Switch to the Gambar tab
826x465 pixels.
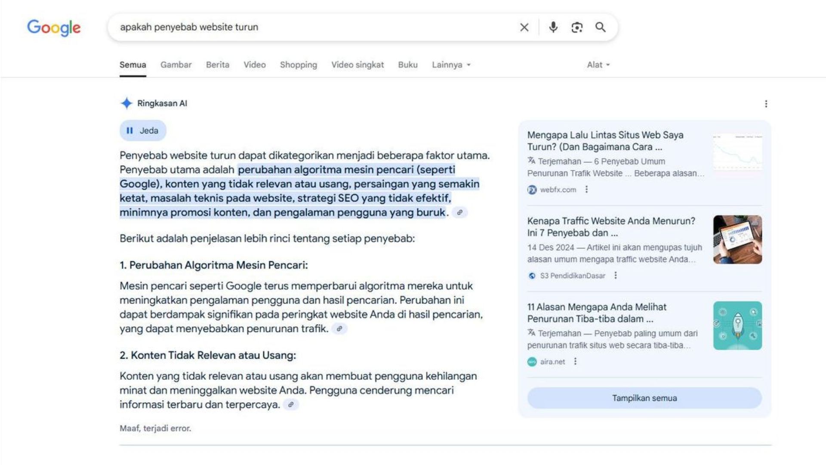tap(176, 65)
